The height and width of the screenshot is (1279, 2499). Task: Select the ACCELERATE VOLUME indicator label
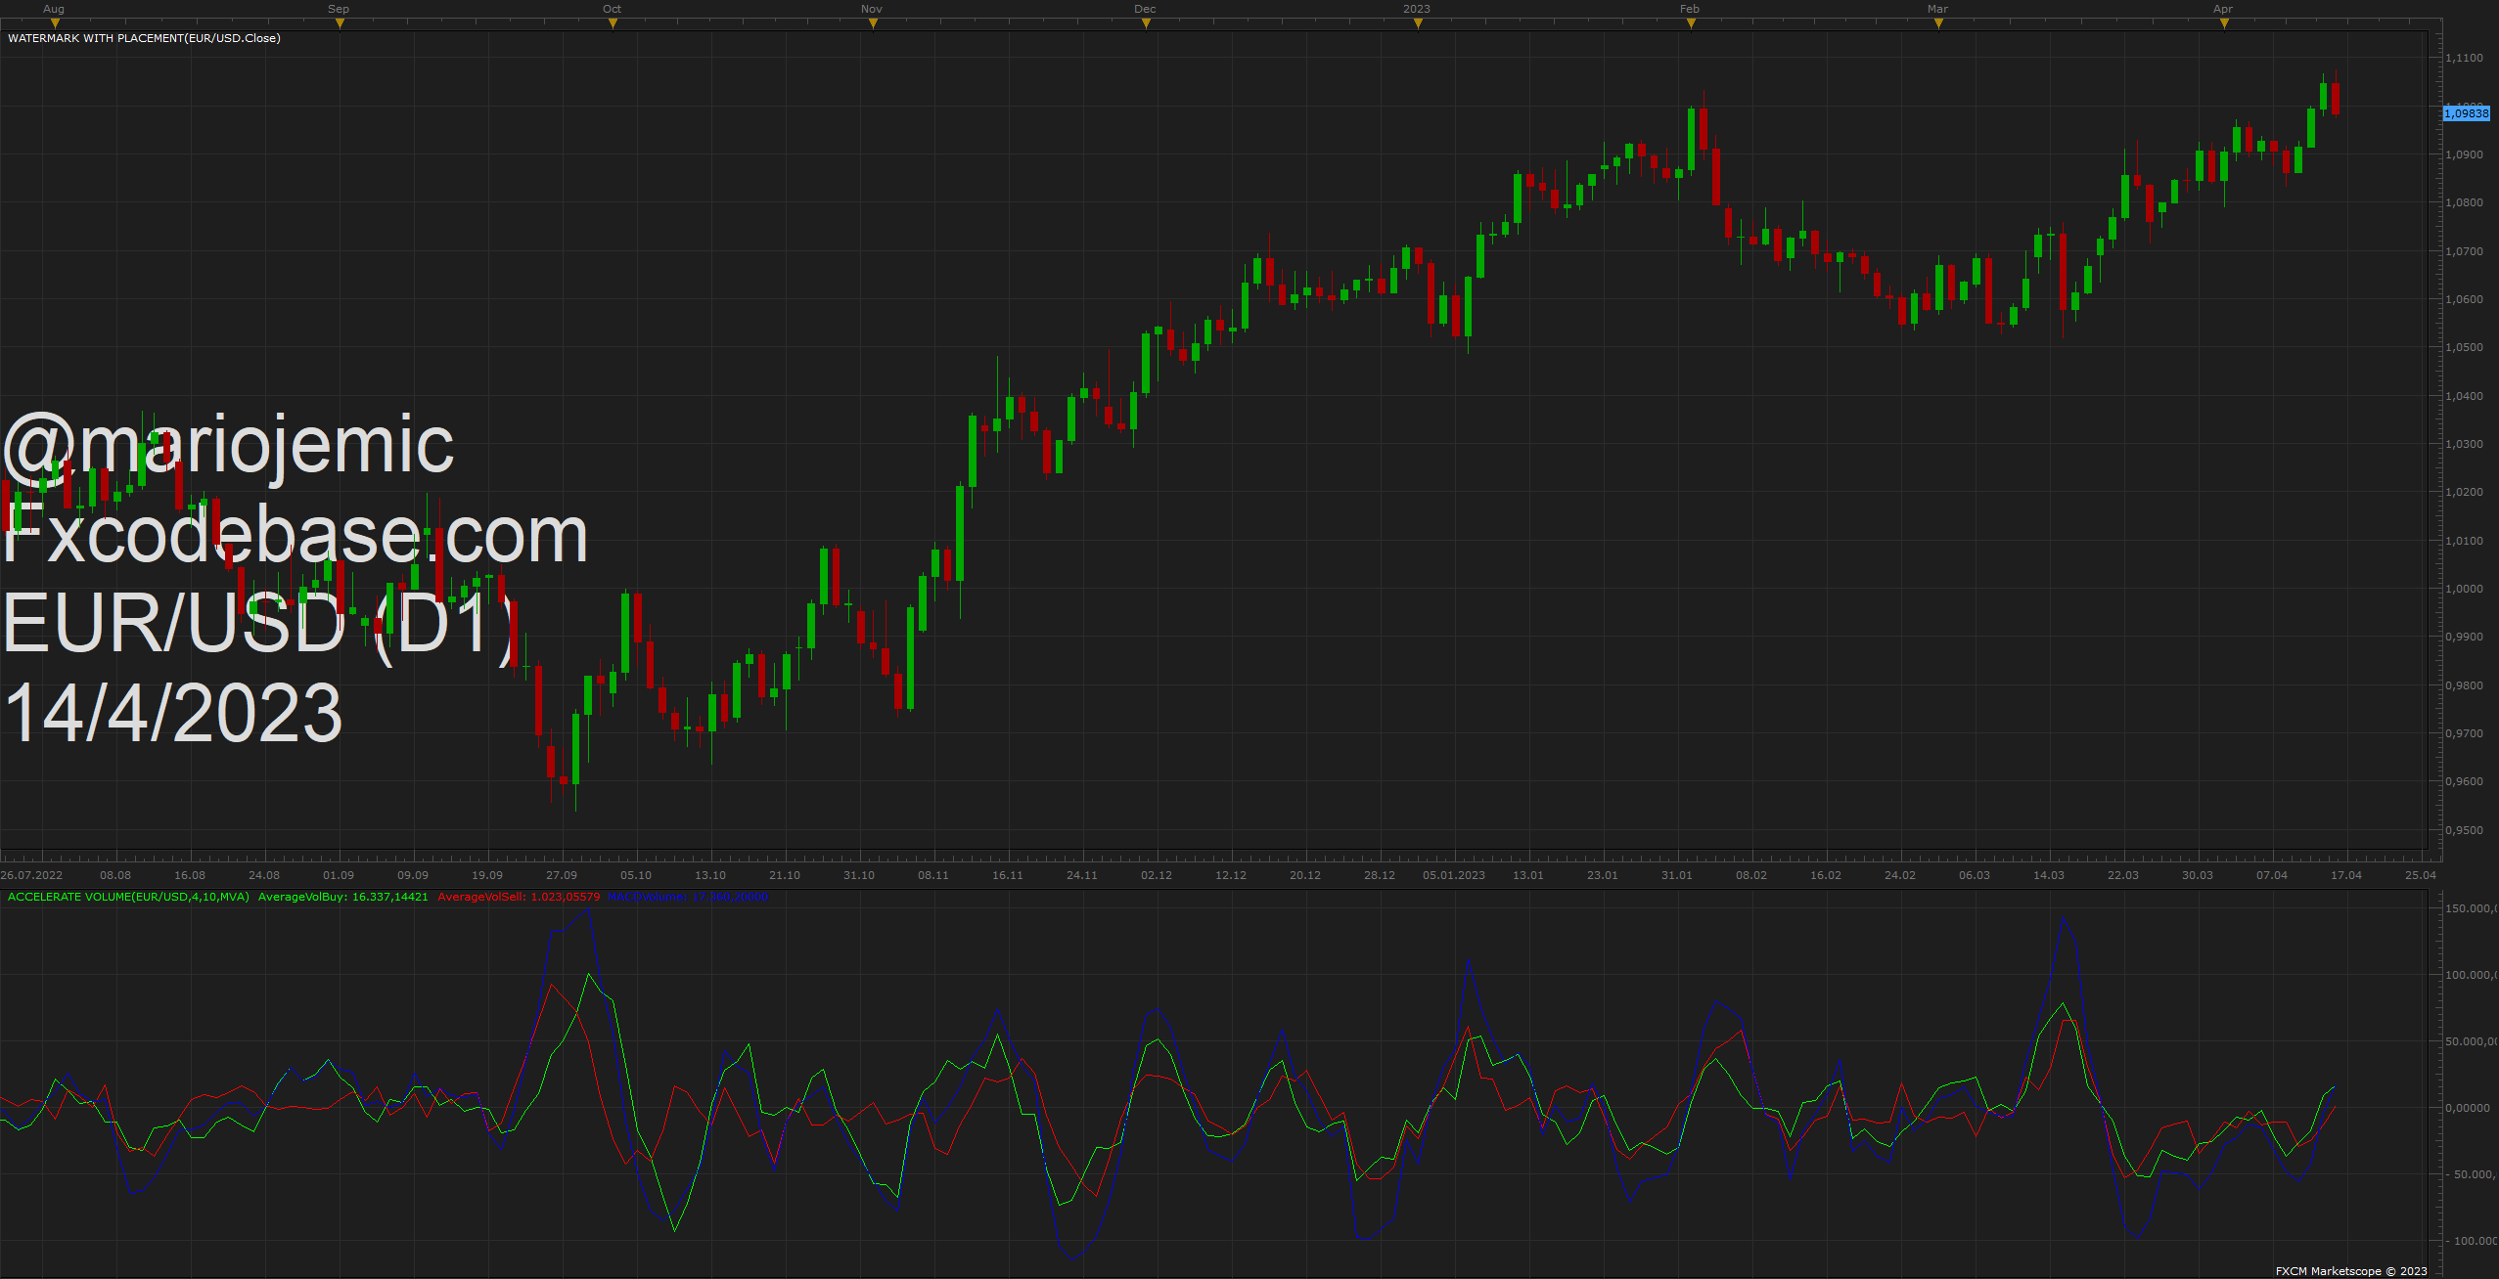coord(128,897)
